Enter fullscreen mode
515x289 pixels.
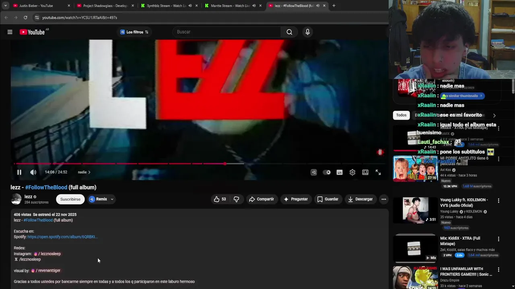click(378, 172)
